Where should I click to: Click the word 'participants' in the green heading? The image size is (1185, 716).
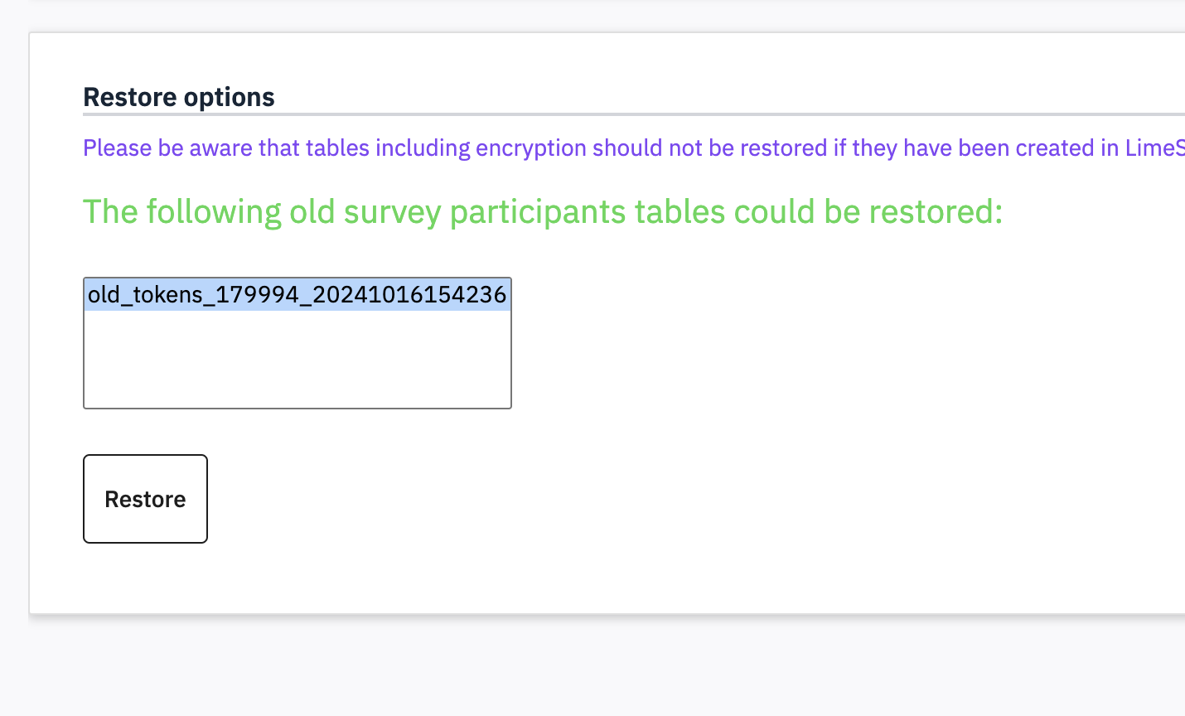[539, 212]
